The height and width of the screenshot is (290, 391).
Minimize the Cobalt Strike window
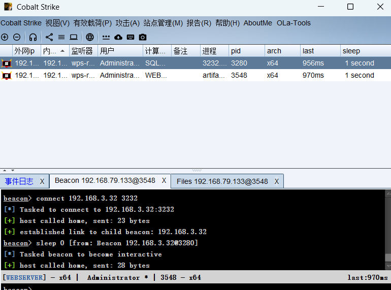[321, 7]
